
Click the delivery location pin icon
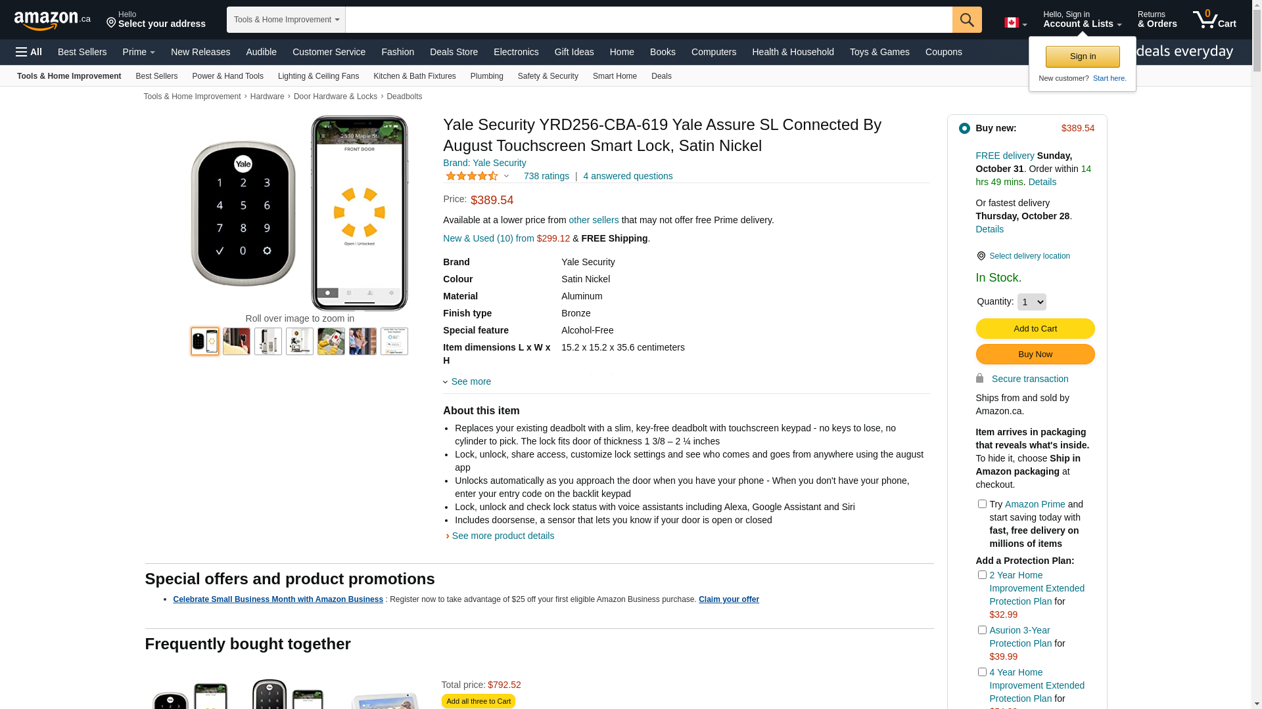981,256
